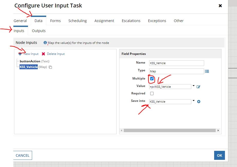Click the Field Properties scrollbar right arrow
This screenshot has width=237, height=167.
(218, 131)
